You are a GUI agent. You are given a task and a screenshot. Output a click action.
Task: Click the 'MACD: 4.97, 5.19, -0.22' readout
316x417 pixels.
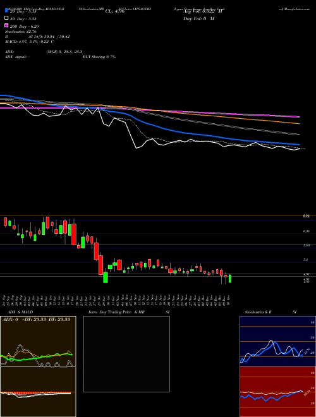tap(30, 42)
